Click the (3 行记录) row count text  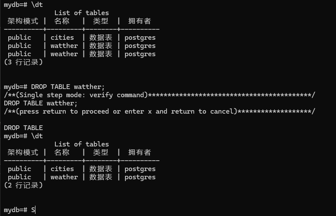[23, 62]
